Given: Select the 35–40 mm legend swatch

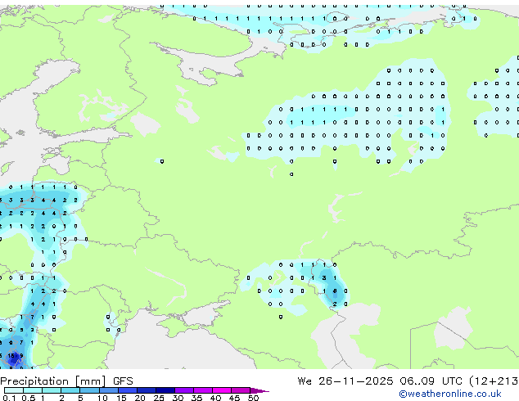Looking at the screenshot, I should tap(202, 390).
